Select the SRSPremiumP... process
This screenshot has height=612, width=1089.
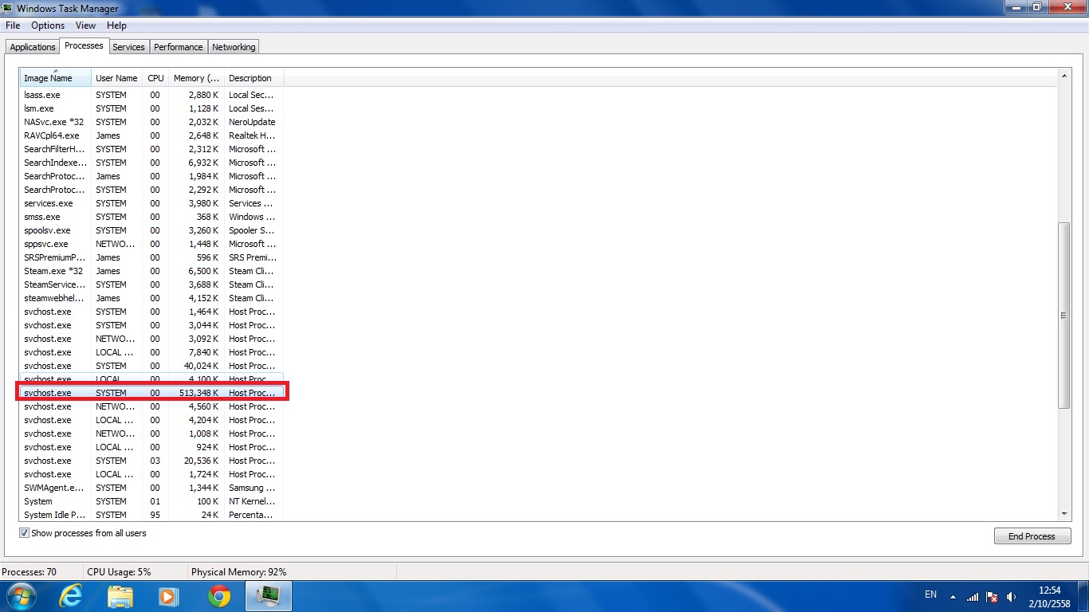tap(151, 257)
